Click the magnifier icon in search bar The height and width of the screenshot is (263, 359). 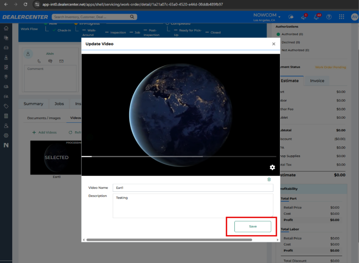point(132,17)
